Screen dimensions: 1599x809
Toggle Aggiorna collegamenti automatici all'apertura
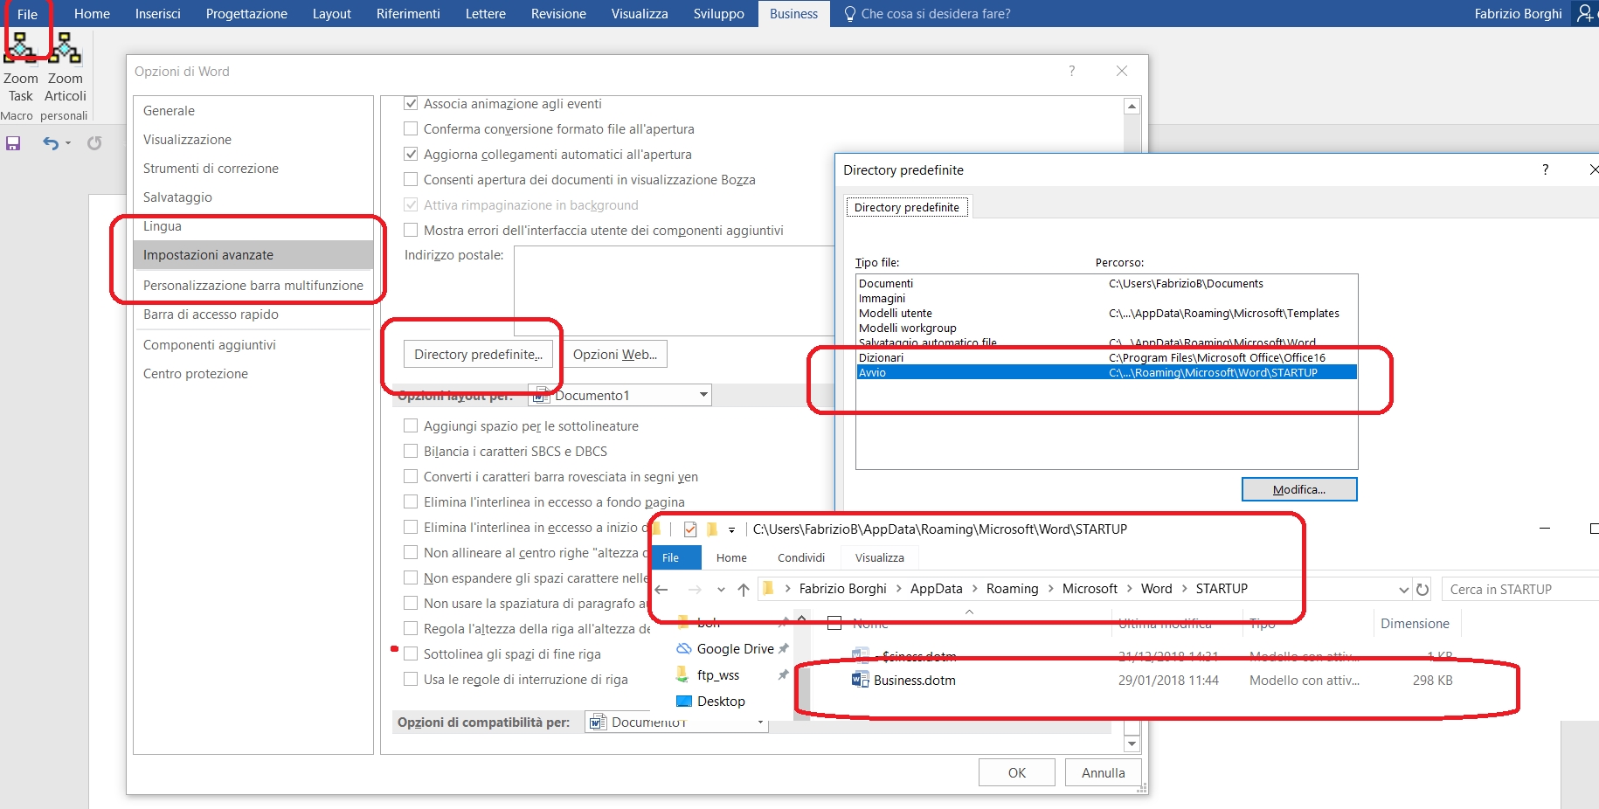pos(411,155)
